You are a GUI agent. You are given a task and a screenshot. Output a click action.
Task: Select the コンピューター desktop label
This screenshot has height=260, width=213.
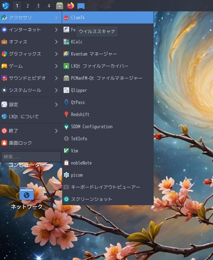point(27,165)
